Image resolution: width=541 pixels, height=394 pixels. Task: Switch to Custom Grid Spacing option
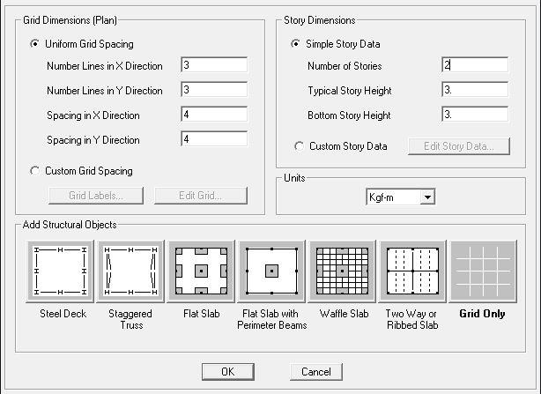(34, 171)
